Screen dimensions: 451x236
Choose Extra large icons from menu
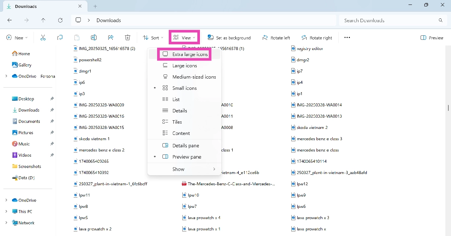pyautogui.click(x=189, y=54)
